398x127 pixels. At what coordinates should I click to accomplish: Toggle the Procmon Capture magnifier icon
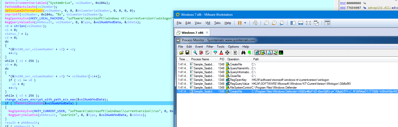(195, 53)
